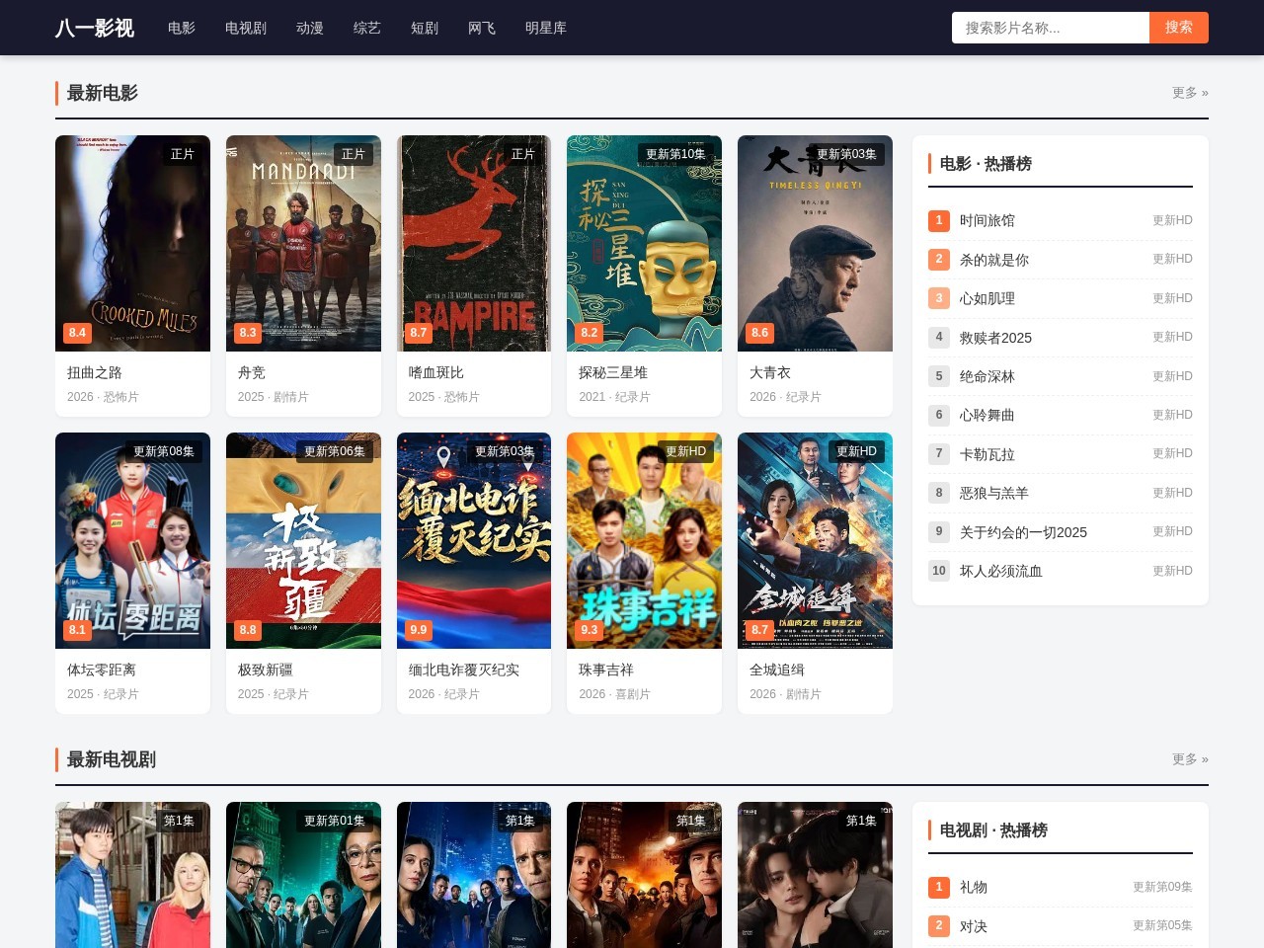Click the 更新第10集 badge on 探秘三星堆
This screenshot has height=948, width=1264.
pyautogui.click(x=675, y=154)
